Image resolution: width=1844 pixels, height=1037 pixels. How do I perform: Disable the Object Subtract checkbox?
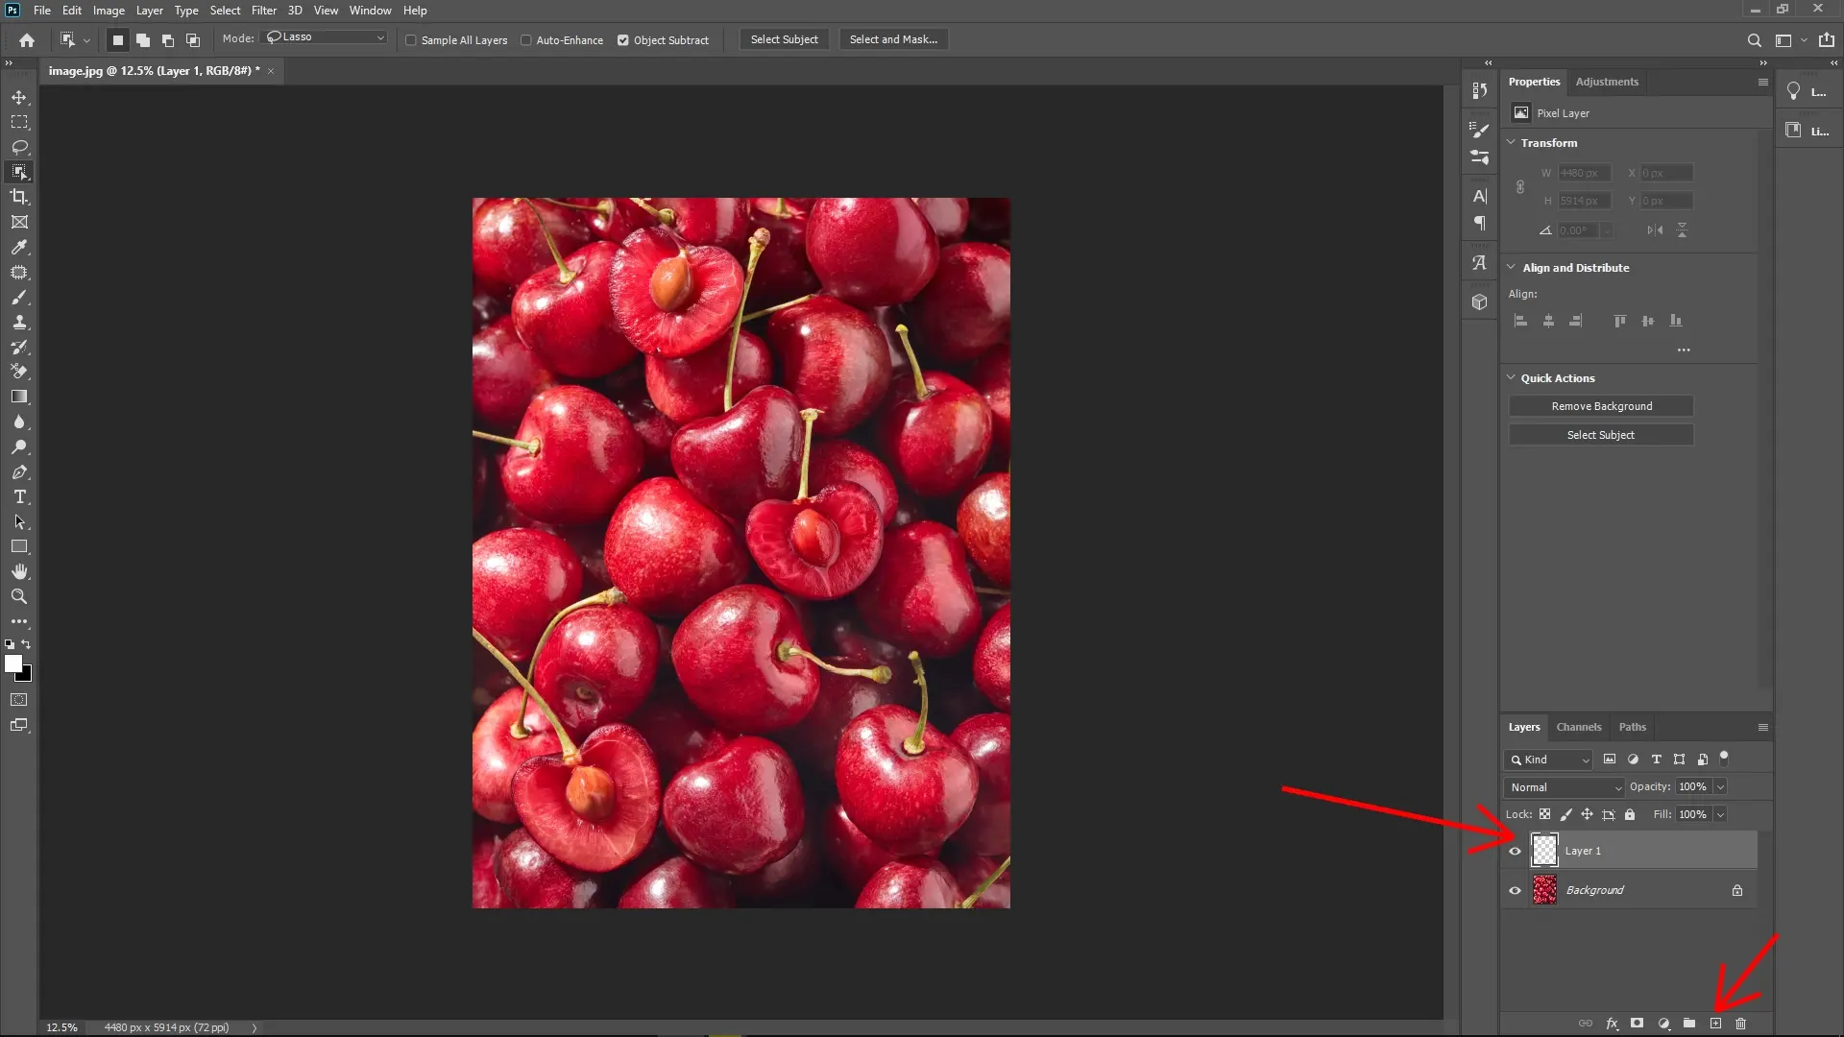[624, 40]
